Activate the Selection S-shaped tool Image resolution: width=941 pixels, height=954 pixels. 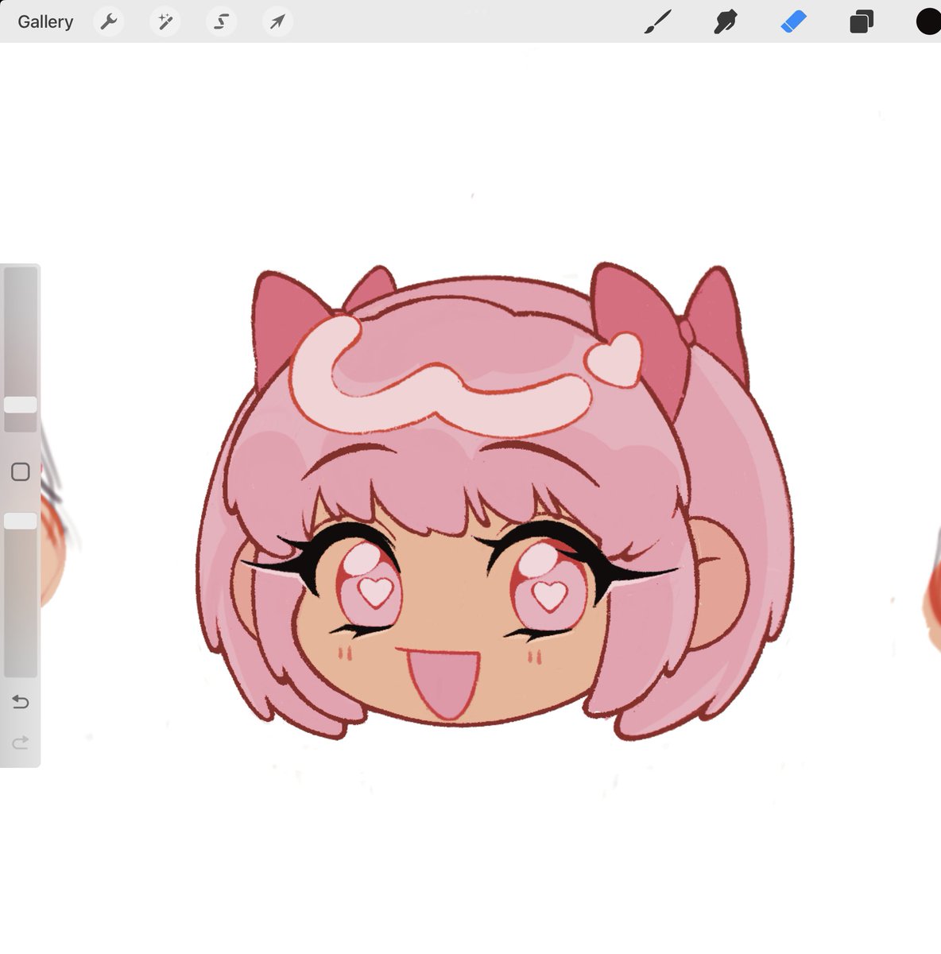point(222,21)
